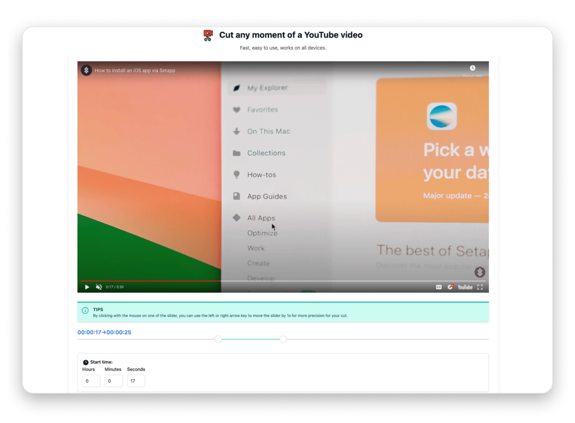This screenshot has width=575, height=423.
Task: Click the video cutter scissors logo icon
Action: pyautogui.click(x=208, y=35)
